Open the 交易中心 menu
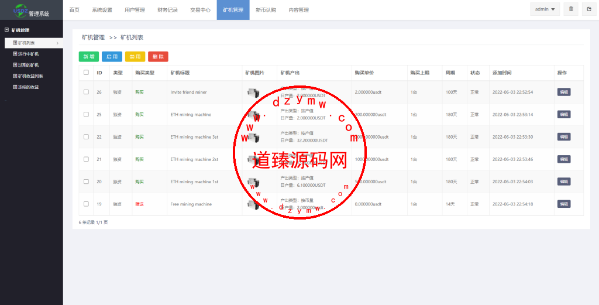This screenshot has width=599, height=305. click(x=201, y=10)
